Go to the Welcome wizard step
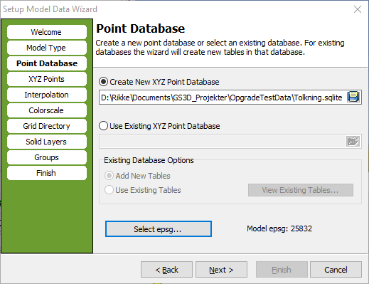Screen dimensions: 369x284 (x=47, y=32)
